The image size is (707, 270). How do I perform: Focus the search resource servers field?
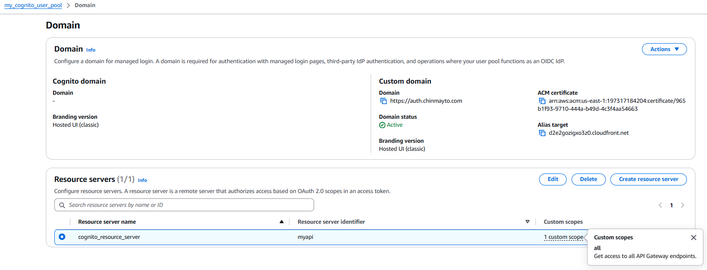pos(184,205)
